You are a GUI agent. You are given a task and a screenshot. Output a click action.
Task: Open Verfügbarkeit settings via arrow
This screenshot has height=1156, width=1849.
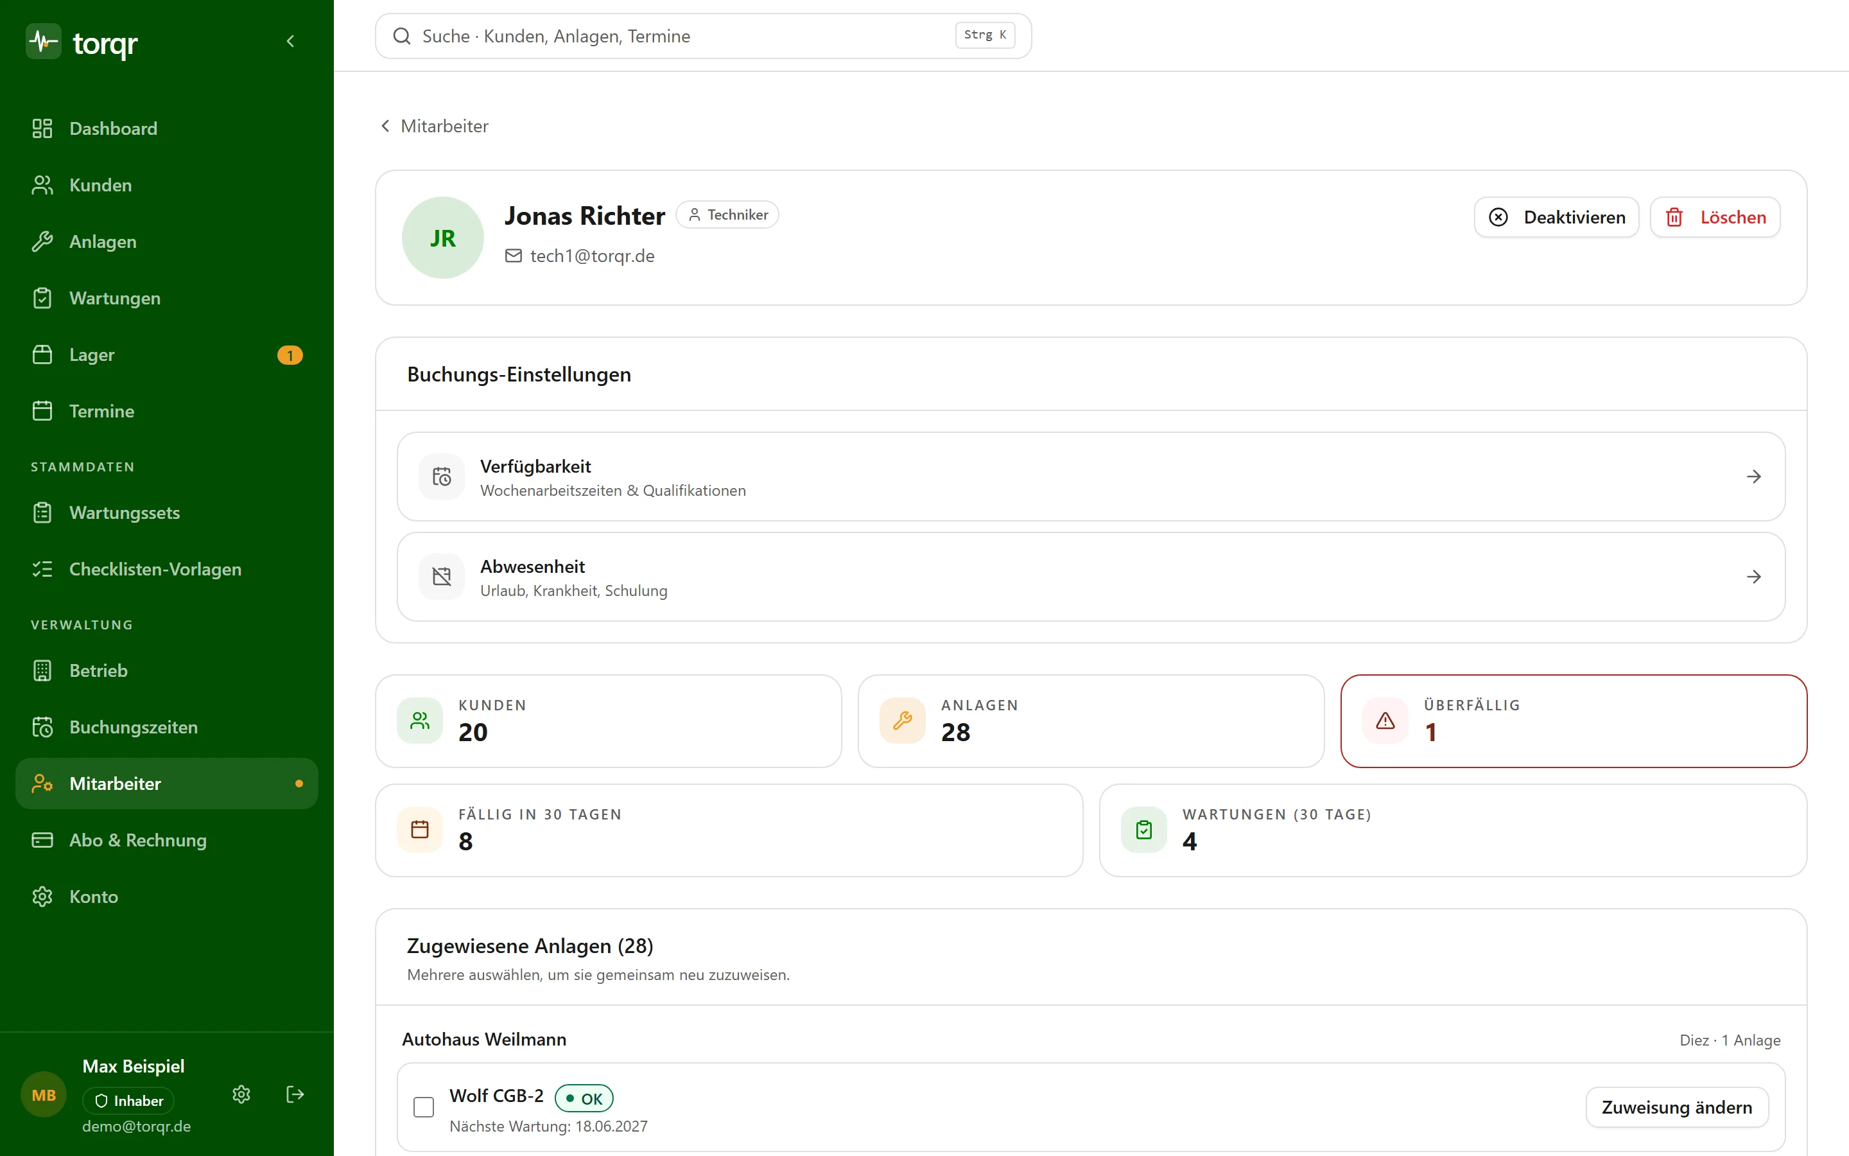(1753, 477)
